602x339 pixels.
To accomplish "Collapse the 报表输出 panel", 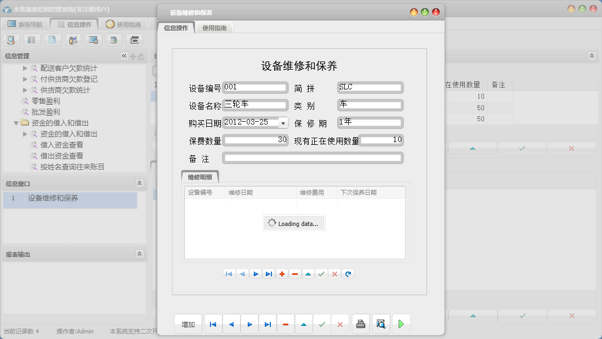I will 140,253.
